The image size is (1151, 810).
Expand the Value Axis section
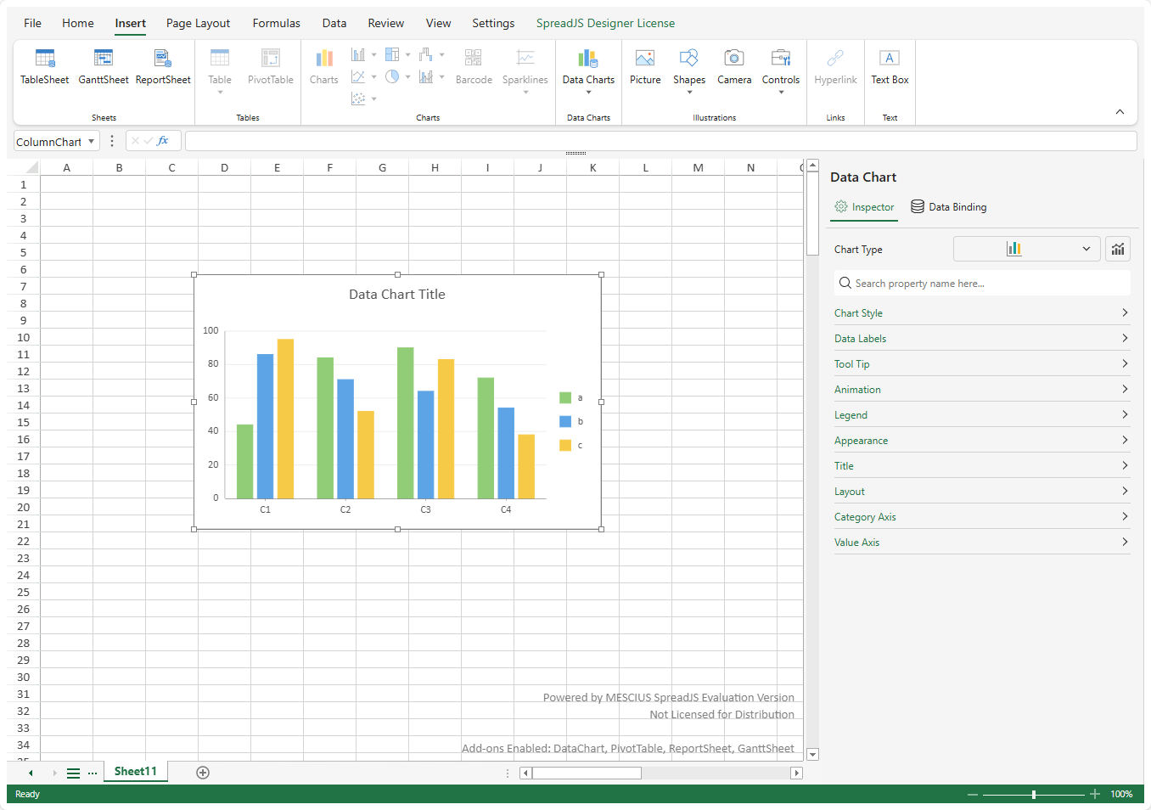[981, 543]
